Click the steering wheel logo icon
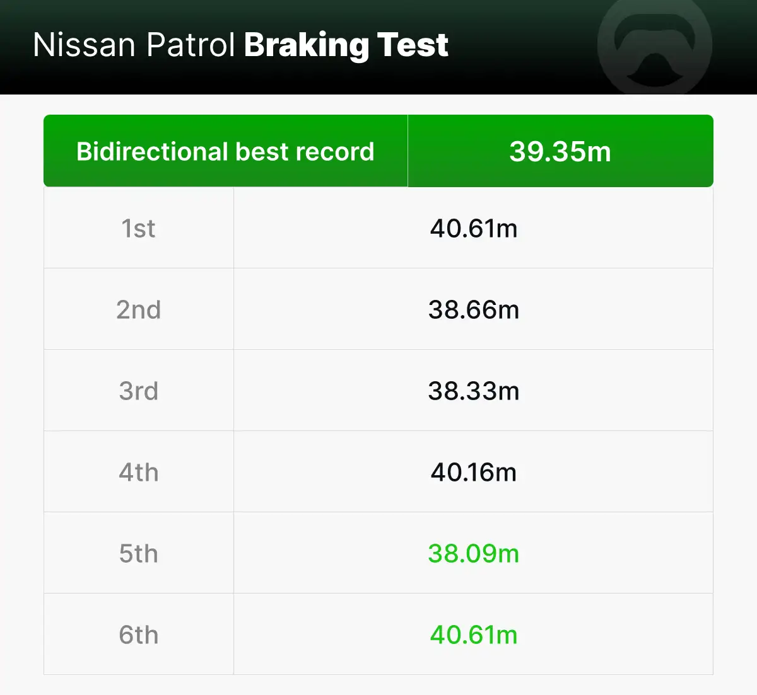The image size is (757, 695). point(655,47)
